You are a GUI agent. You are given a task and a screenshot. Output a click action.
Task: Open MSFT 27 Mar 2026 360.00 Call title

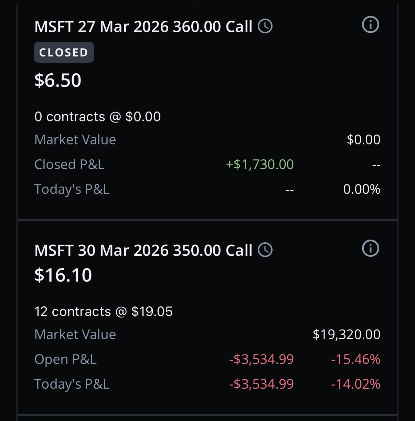click(143, 27)
